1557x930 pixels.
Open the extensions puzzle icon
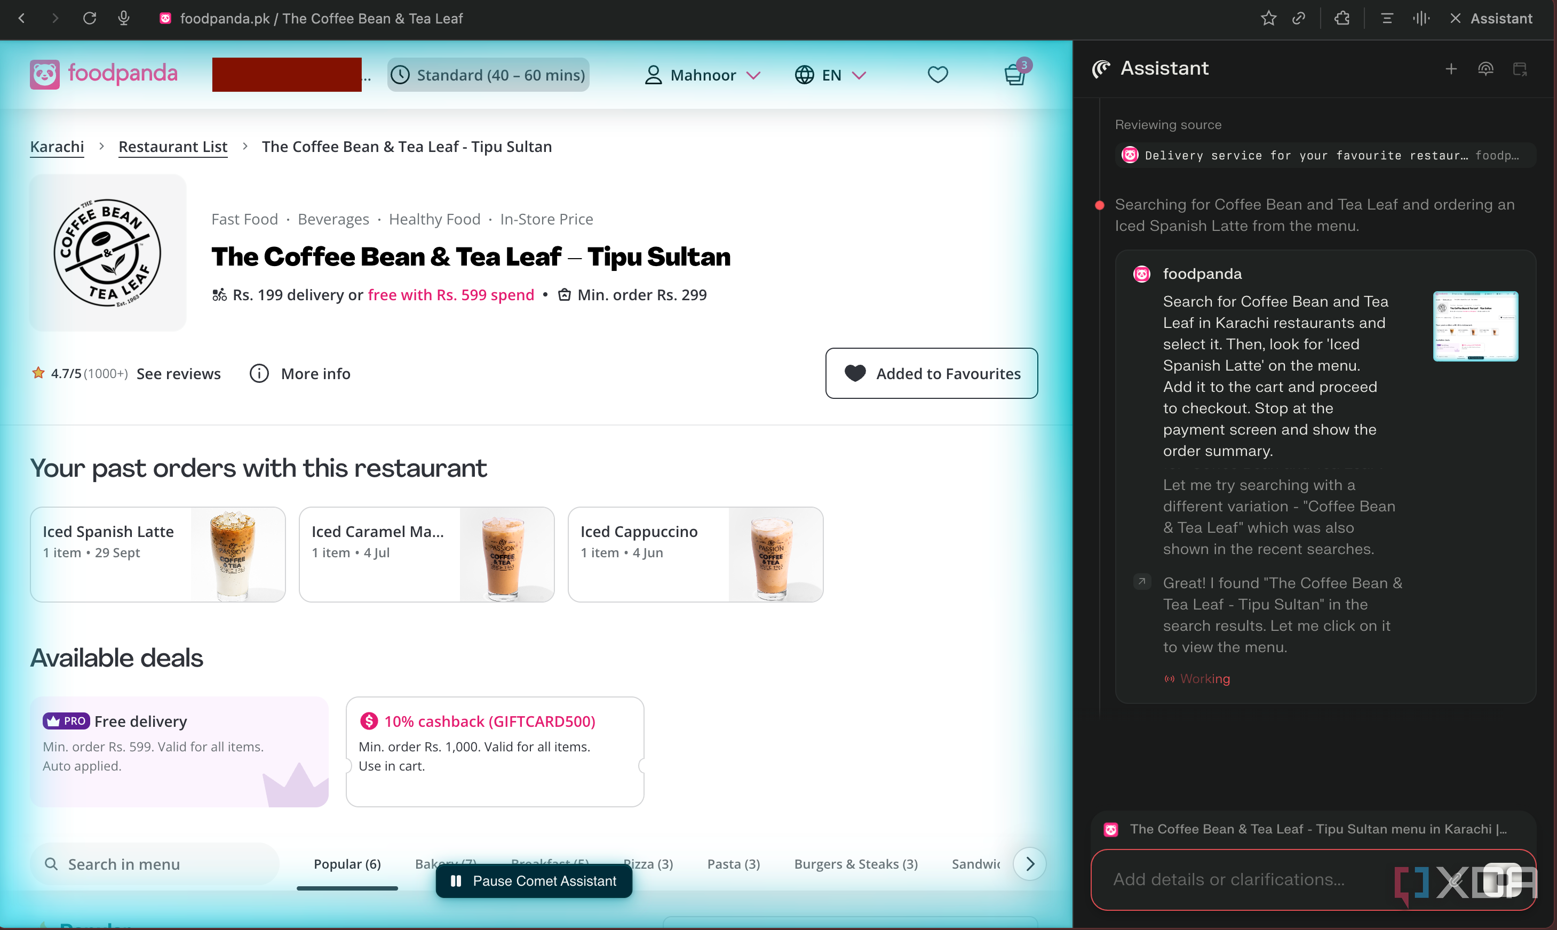(x=1342, y=18)
